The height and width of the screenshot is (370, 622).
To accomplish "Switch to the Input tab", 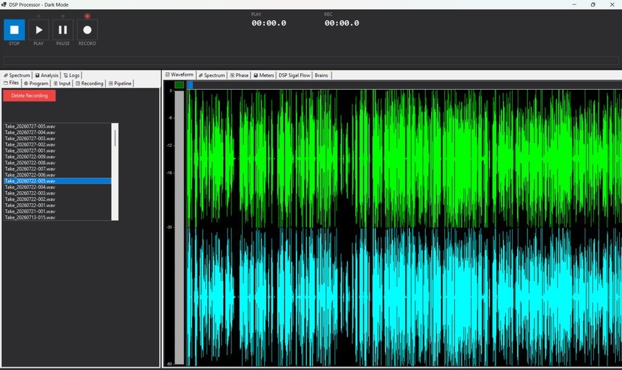I will (62, 84).
